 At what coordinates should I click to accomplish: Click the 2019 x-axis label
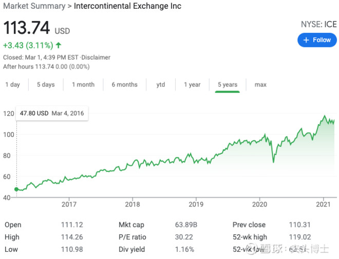[196, 204]
